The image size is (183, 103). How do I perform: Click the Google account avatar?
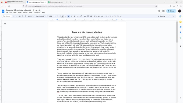pyautogui.click(x=180, y=11)
